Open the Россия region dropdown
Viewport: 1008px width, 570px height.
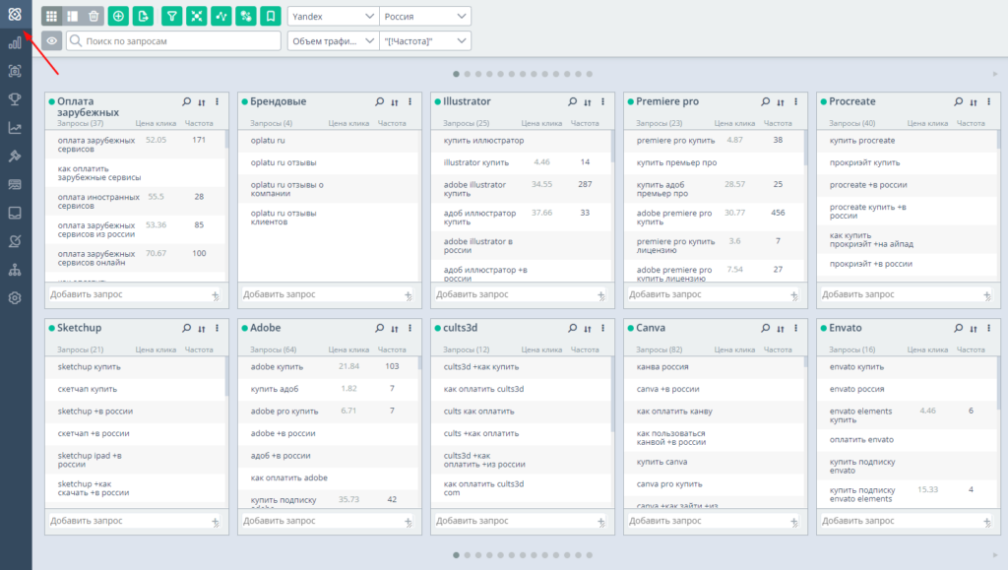(x=425, y=16)
